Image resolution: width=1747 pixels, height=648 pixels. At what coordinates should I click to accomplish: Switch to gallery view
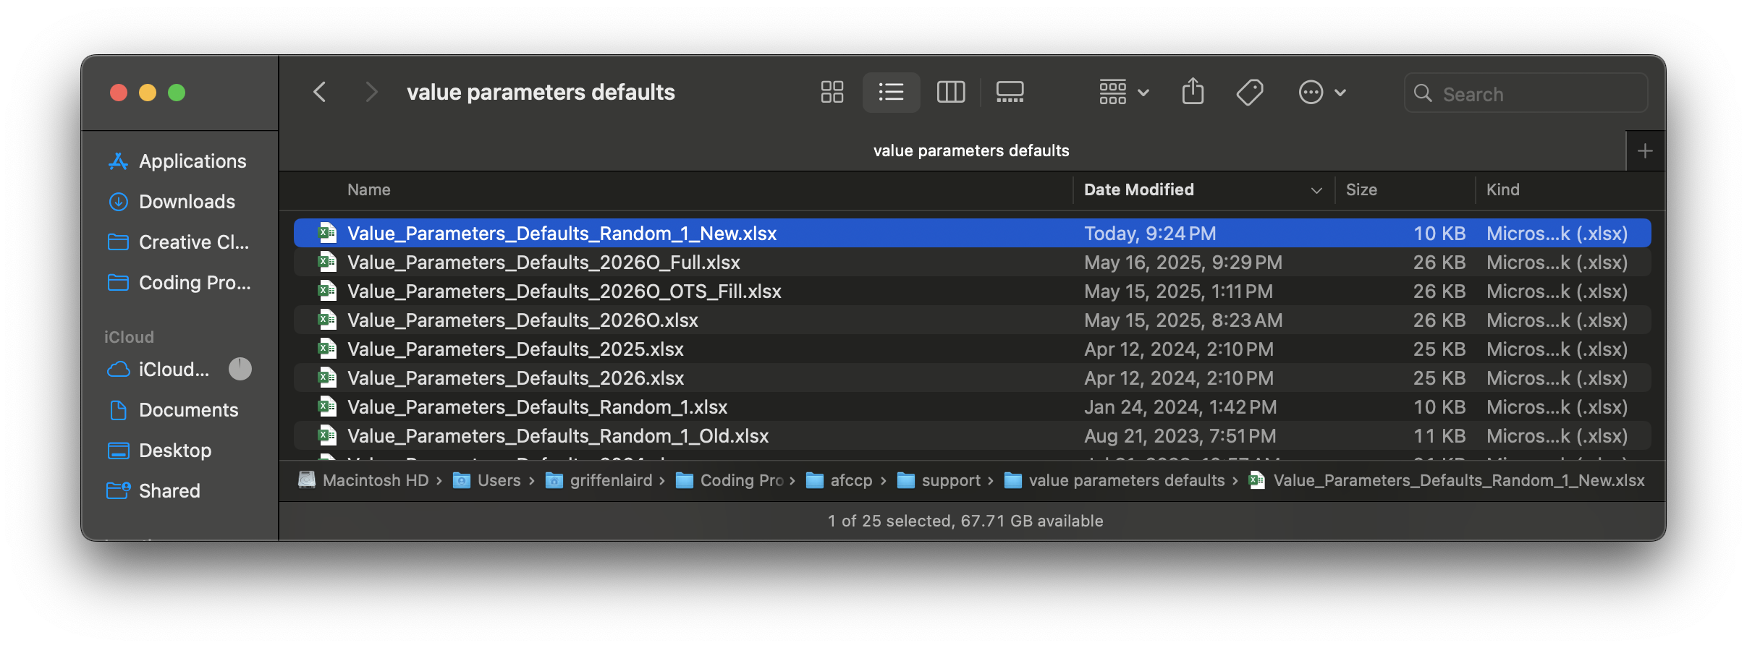(x=1010, y=93)
